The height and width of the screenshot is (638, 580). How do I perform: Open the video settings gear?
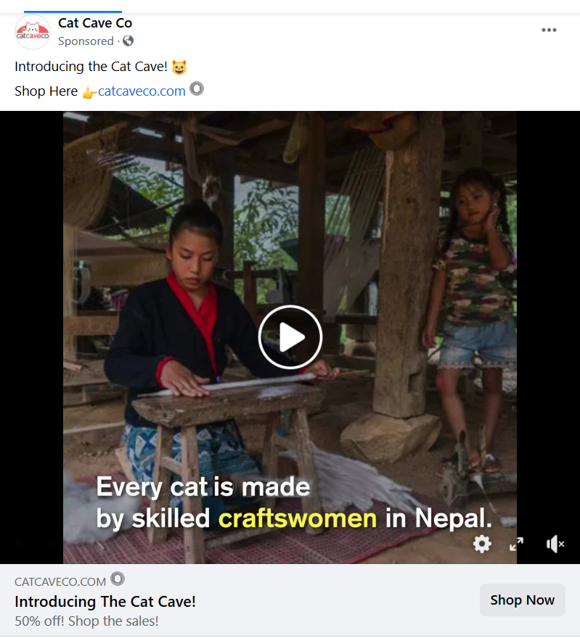(482, 544)
